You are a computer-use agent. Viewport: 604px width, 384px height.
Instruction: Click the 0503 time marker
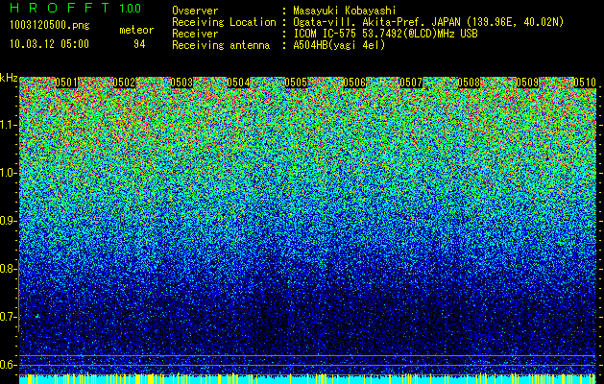tap(181, 83)
